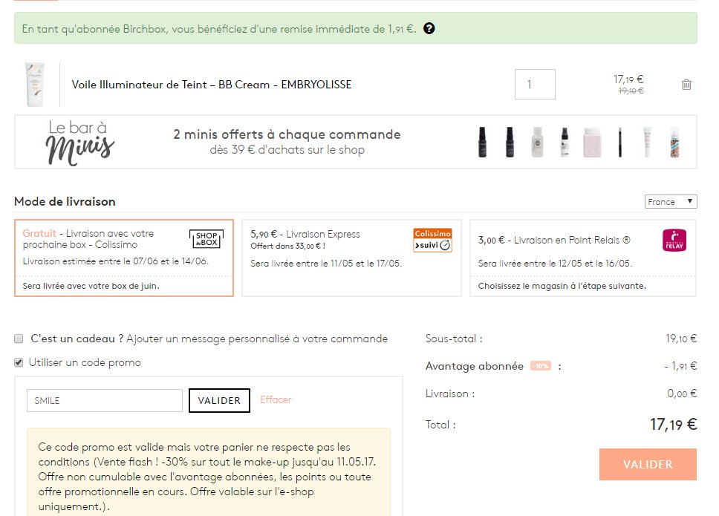Open the Embryolisse product thumbnail
Image resolution: width=719 pixels, height=516 pixels.
click(x=36, y=85)
